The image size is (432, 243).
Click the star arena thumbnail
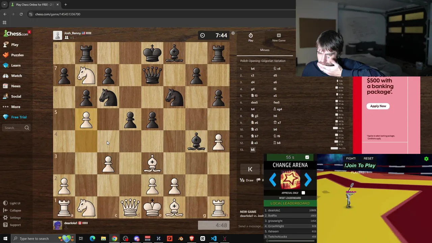[x=290, y=179]
